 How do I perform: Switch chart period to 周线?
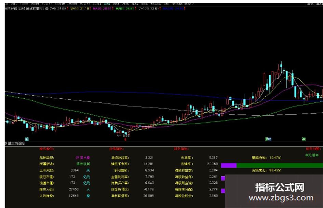point(116,4)
